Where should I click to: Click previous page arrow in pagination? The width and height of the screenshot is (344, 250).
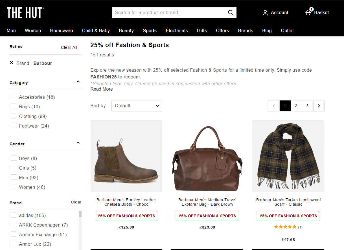pyautogui.click(x=274, y=106)
